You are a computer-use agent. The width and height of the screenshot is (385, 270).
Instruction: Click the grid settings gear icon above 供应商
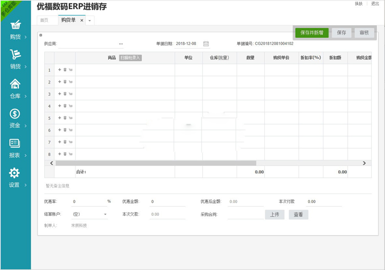coord(41,35)
